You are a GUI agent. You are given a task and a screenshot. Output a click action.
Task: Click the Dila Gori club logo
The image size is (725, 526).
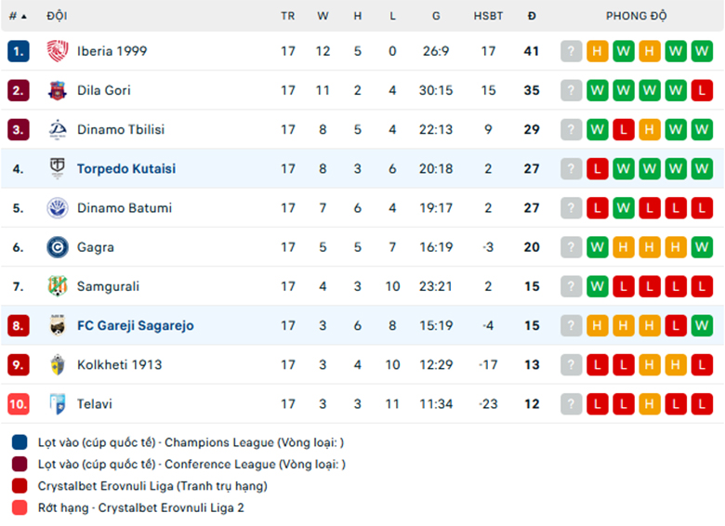58,90
